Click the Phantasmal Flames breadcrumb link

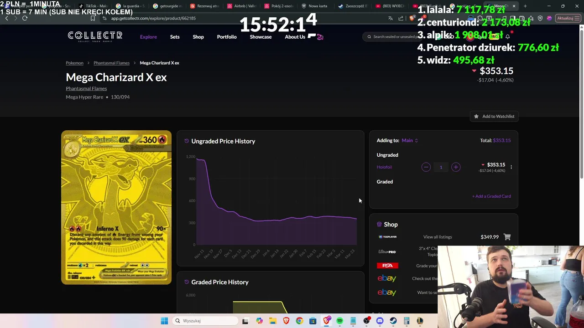[111, 63]
